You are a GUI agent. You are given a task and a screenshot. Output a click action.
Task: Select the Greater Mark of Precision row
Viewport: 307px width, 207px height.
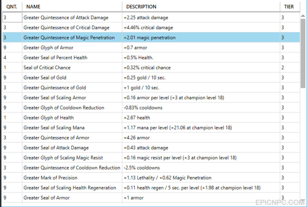[151, 178]
